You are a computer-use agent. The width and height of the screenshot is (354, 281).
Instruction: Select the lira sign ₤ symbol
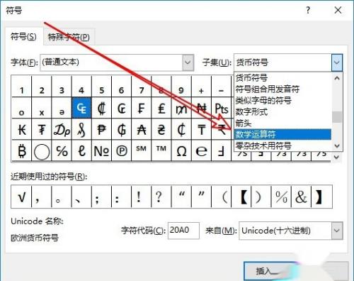point(161,109)
